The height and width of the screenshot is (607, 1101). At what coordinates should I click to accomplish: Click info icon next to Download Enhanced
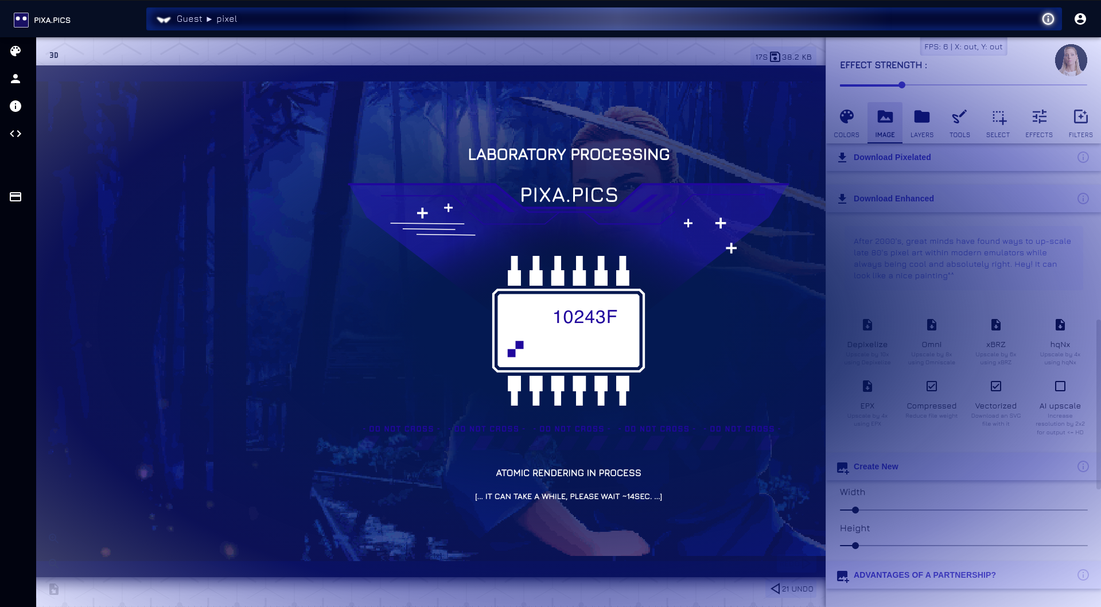point(1083,199)
